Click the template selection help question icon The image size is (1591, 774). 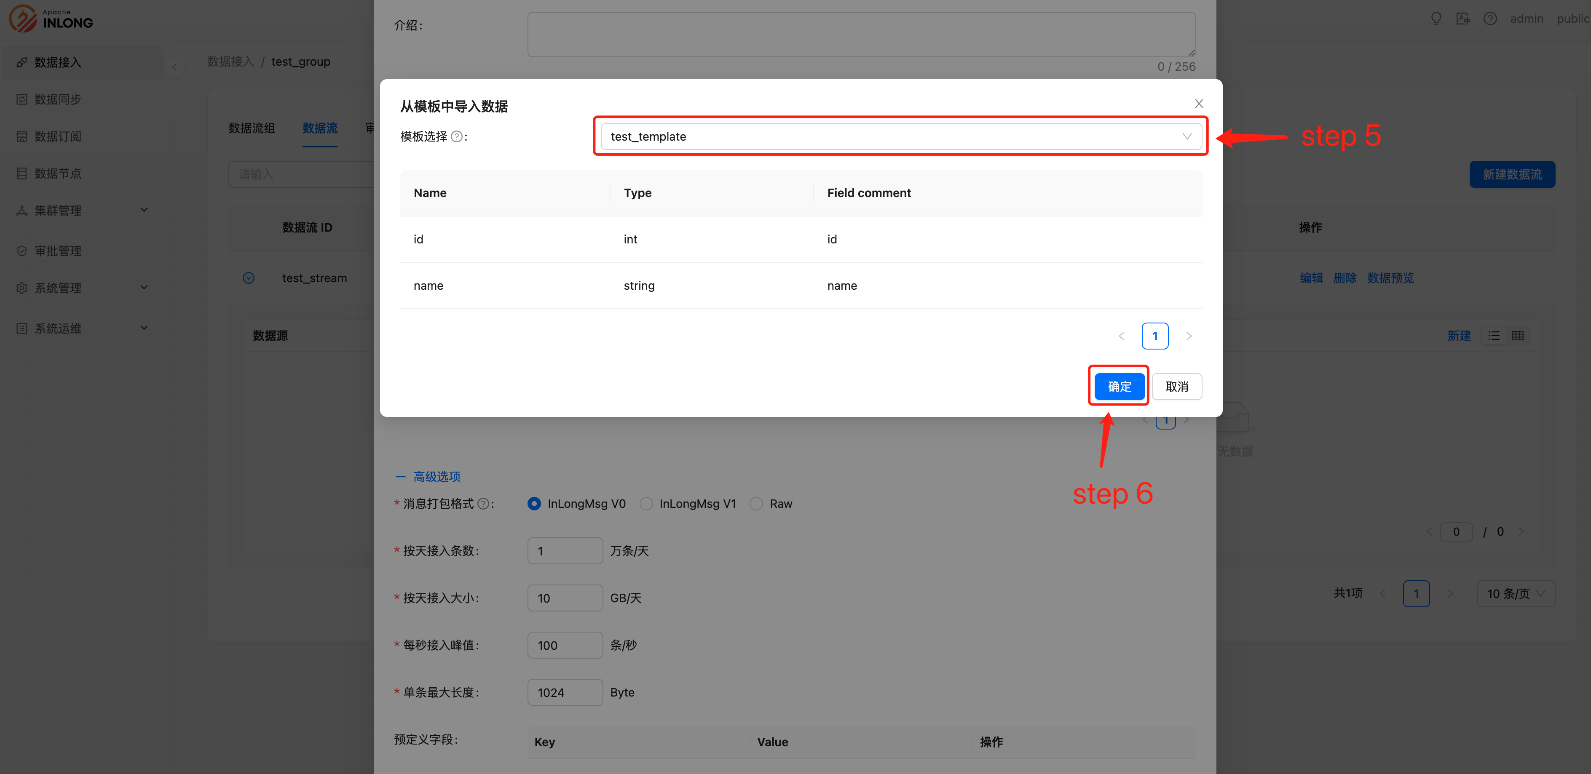point(456,136)
